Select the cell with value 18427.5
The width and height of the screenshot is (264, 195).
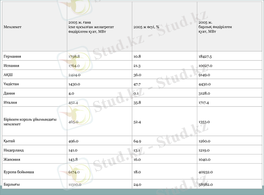click(205, 57)
